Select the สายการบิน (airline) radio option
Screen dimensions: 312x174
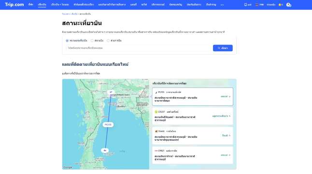(x=108, y=41)
